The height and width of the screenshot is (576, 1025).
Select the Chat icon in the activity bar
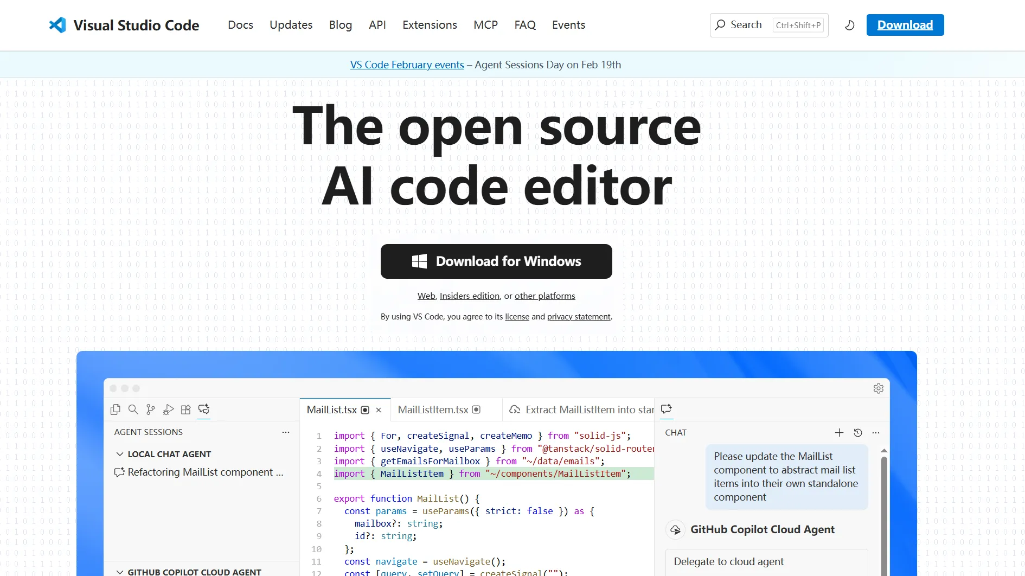coord(204,409)
